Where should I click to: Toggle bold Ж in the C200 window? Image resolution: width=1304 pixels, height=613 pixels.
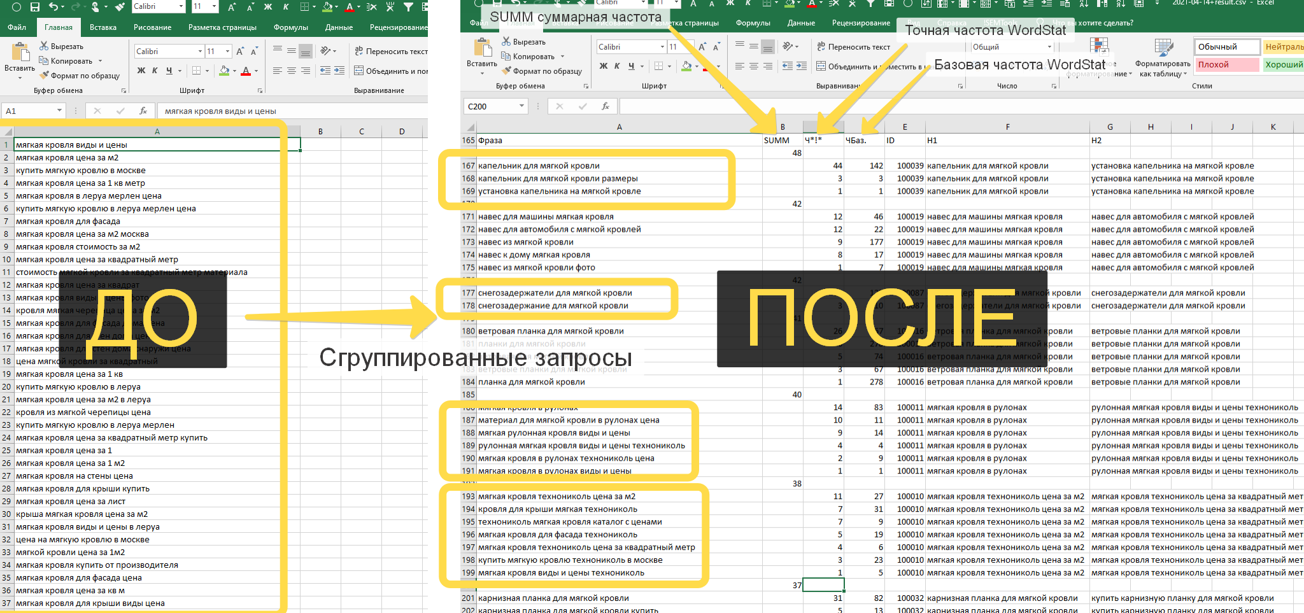click(x=604, y=66)
